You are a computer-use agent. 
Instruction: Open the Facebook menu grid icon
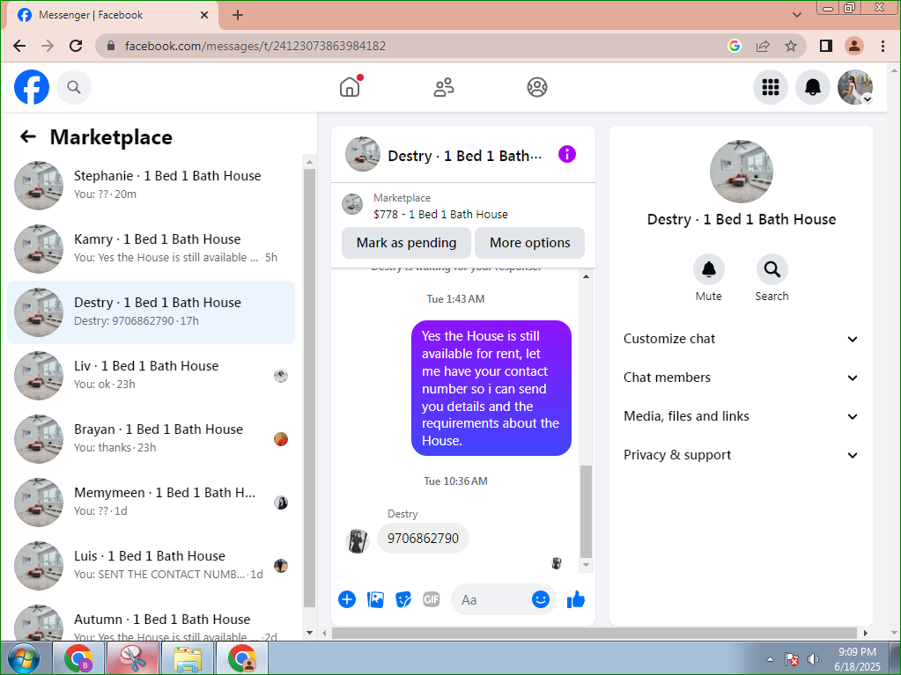pos(770,87)
